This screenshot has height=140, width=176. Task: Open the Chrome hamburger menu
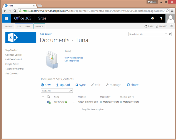[172, 11]
